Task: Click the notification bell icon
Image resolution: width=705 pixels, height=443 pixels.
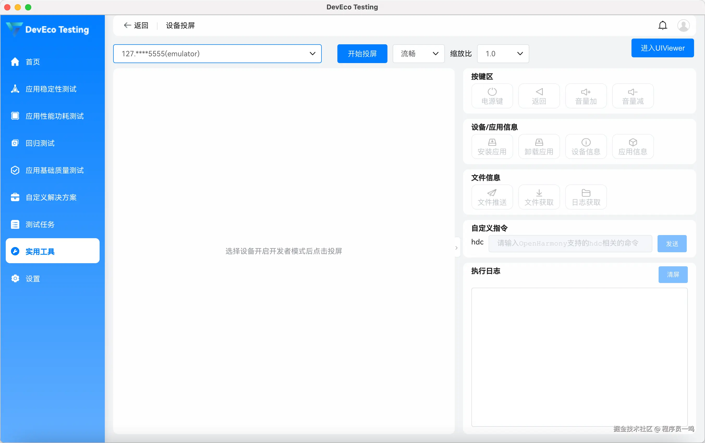Action: [663, 26]
